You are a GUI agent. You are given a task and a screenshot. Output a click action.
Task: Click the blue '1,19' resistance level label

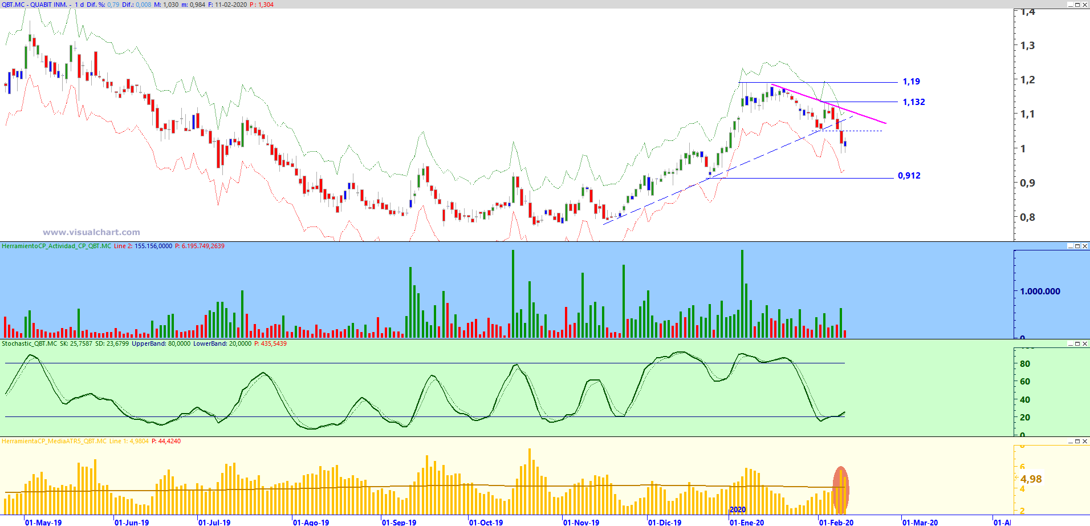(x=911, y=82)
